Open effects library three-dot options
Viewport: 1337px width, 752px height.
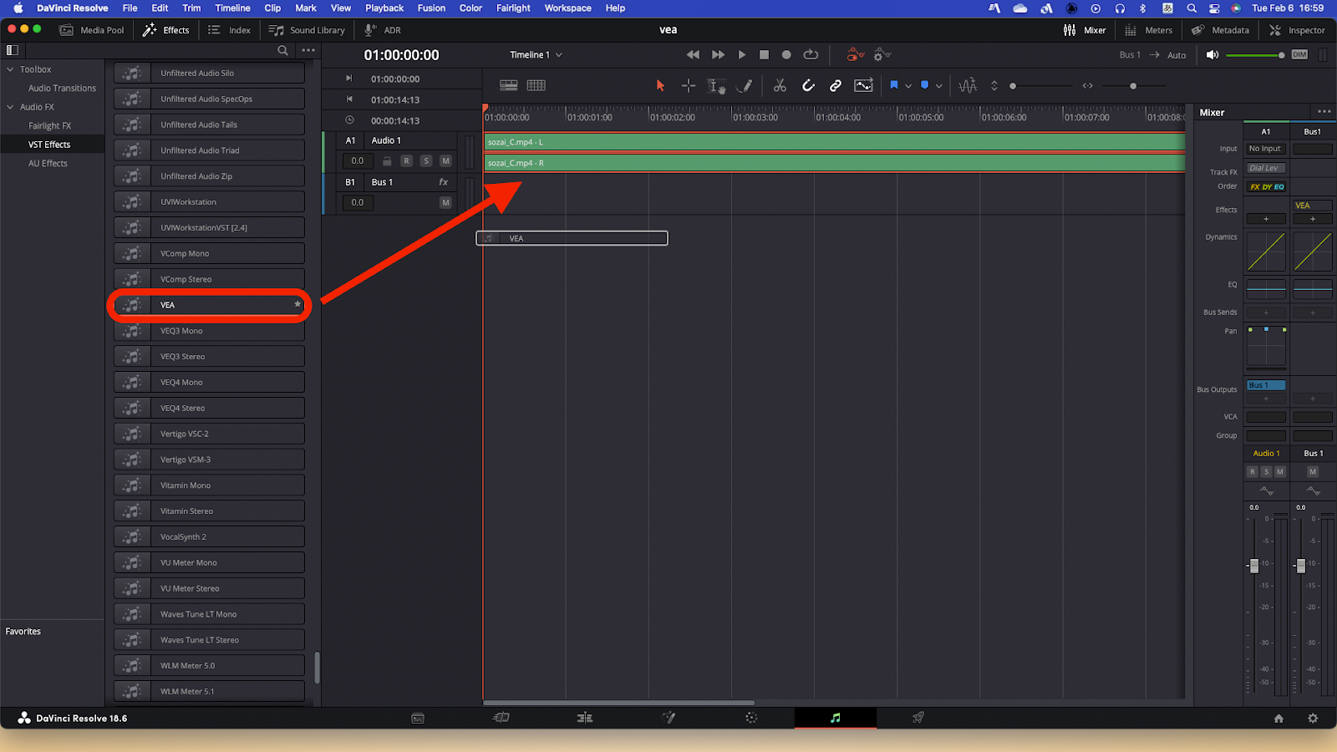point(308,50)
